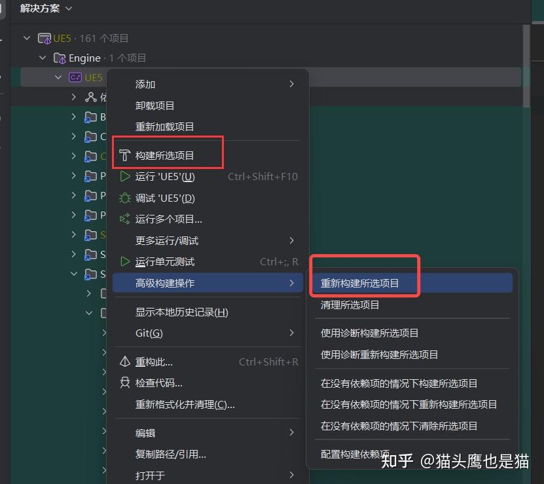Viewport: 544px width, 484px height.
Task: Expand the 添加 submenu arrow
Action: point(291,84)
